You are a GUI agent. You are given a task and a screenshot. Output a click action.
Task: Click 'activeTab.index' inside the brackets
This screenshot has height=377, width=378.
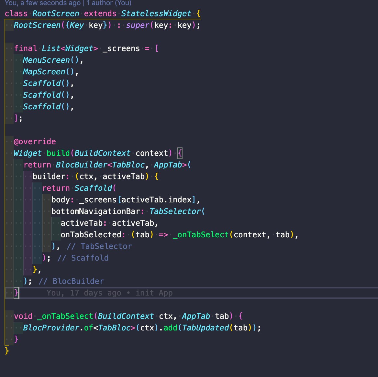pyautogui.click(x=156, y=199)
